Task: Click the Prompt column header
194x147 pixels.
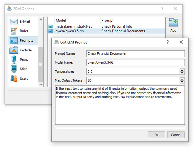Action: coord(107,20)
